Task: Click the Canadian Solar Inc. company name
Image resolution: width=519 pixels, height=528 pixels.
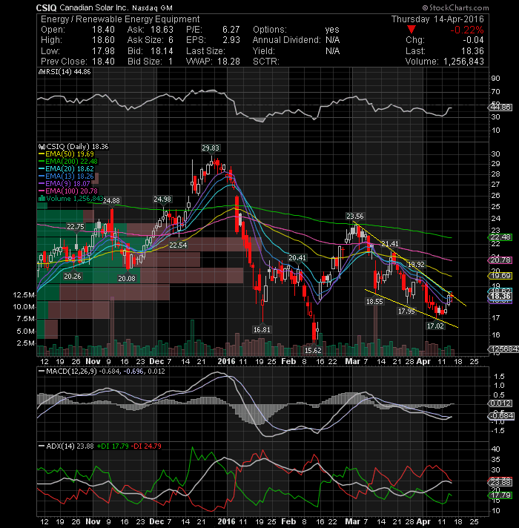Action: pyautogui.click(x=93, y=7)
